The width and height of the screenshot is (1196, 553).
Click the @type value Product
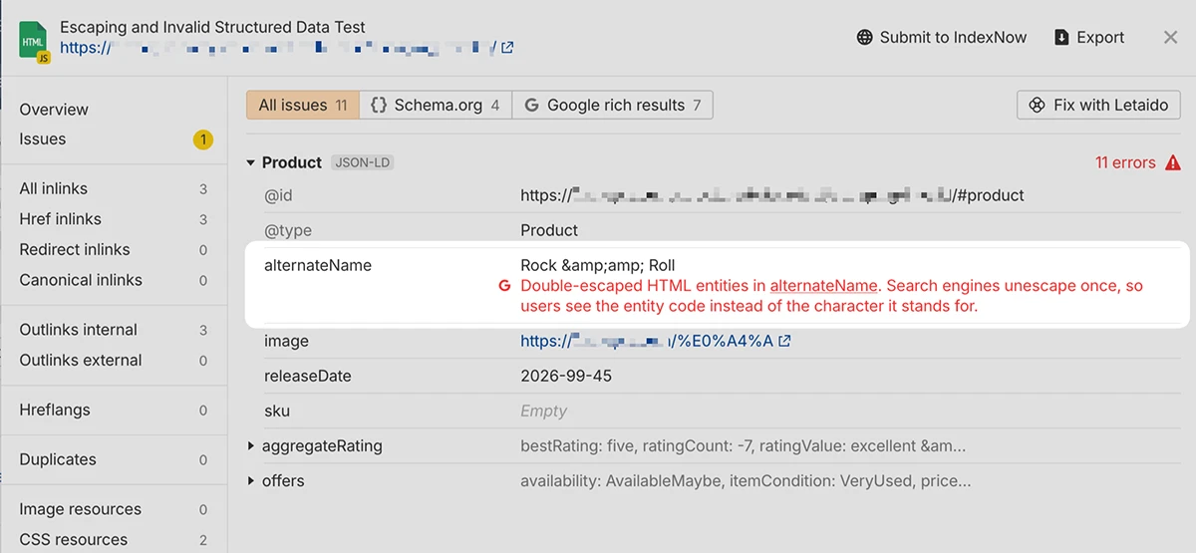(x=549, y=230)
